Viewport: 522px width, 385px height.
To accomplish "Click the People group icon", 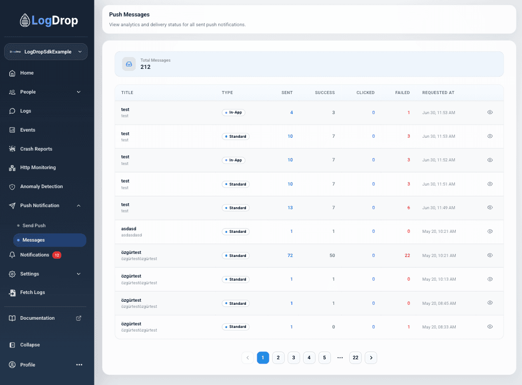I will point(12,92).
